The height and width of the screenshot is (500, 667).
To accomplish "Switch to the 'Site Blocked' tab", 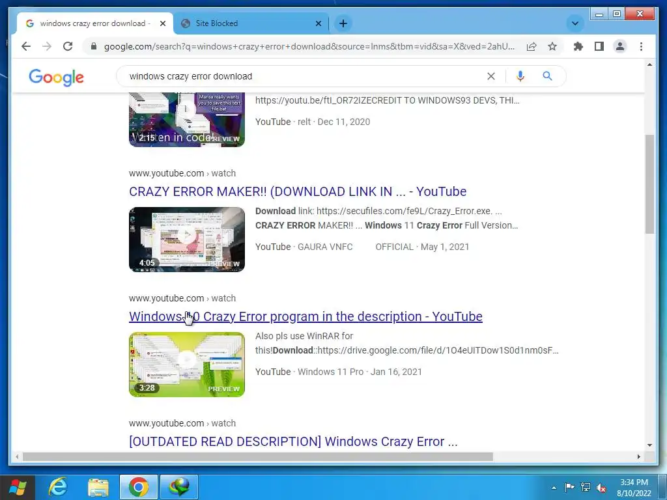I will pyautogui.click(x=251, y=23).
